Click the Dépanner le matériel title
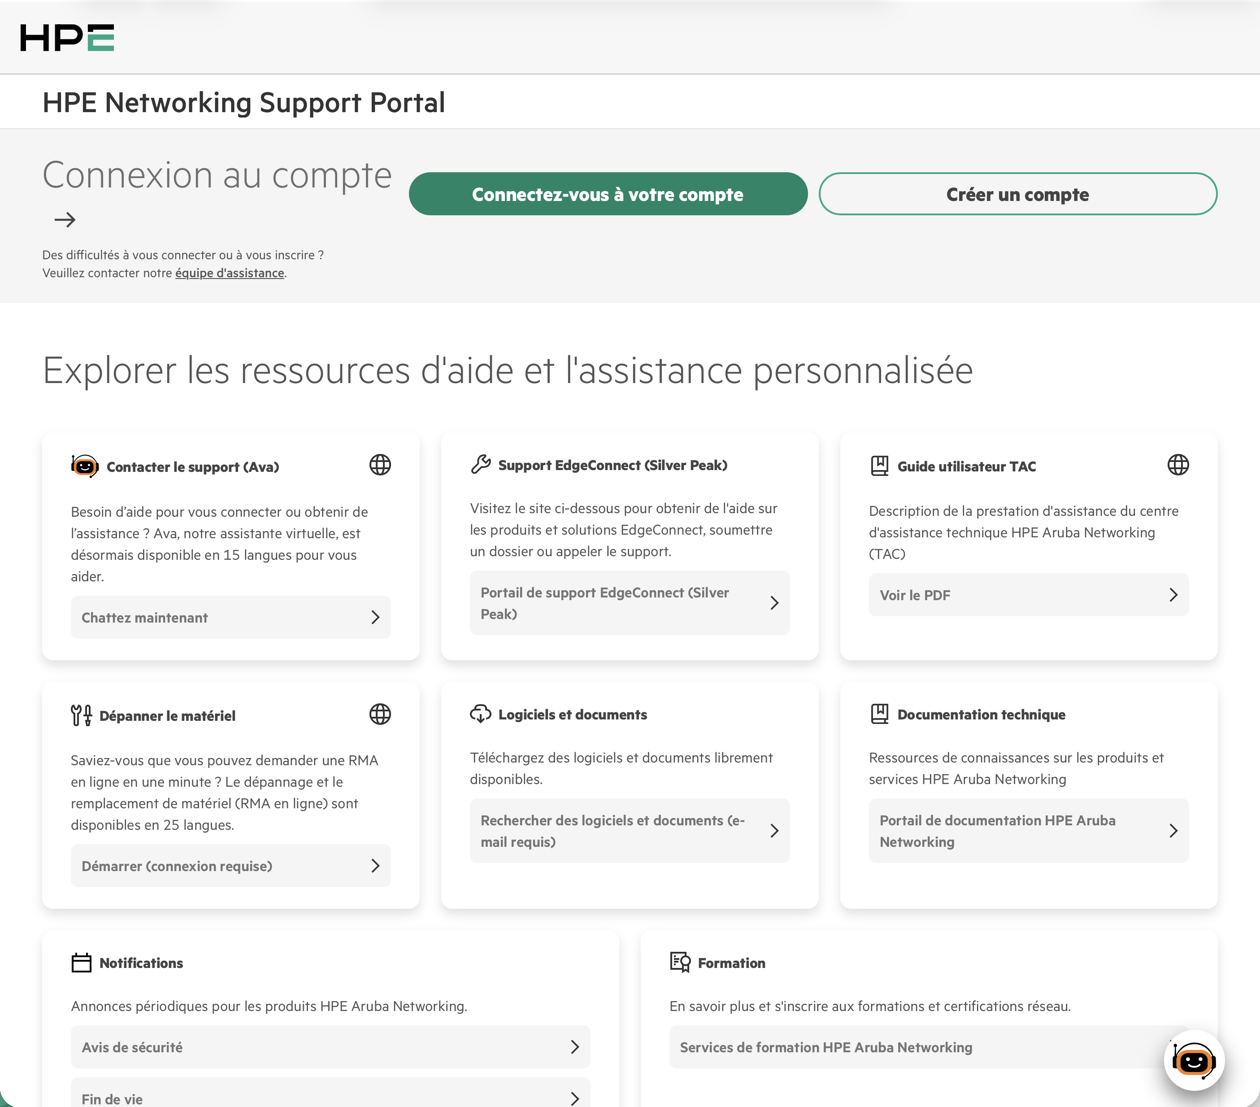Image resolution: width=1260 pixels, height=1107 pixels. [x=168, y=716]
